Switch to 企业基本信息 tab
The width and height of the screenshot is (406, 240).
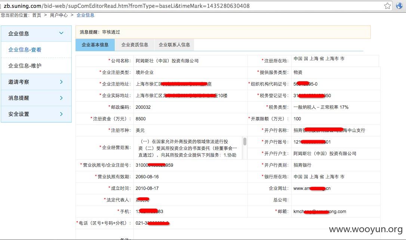95,45
